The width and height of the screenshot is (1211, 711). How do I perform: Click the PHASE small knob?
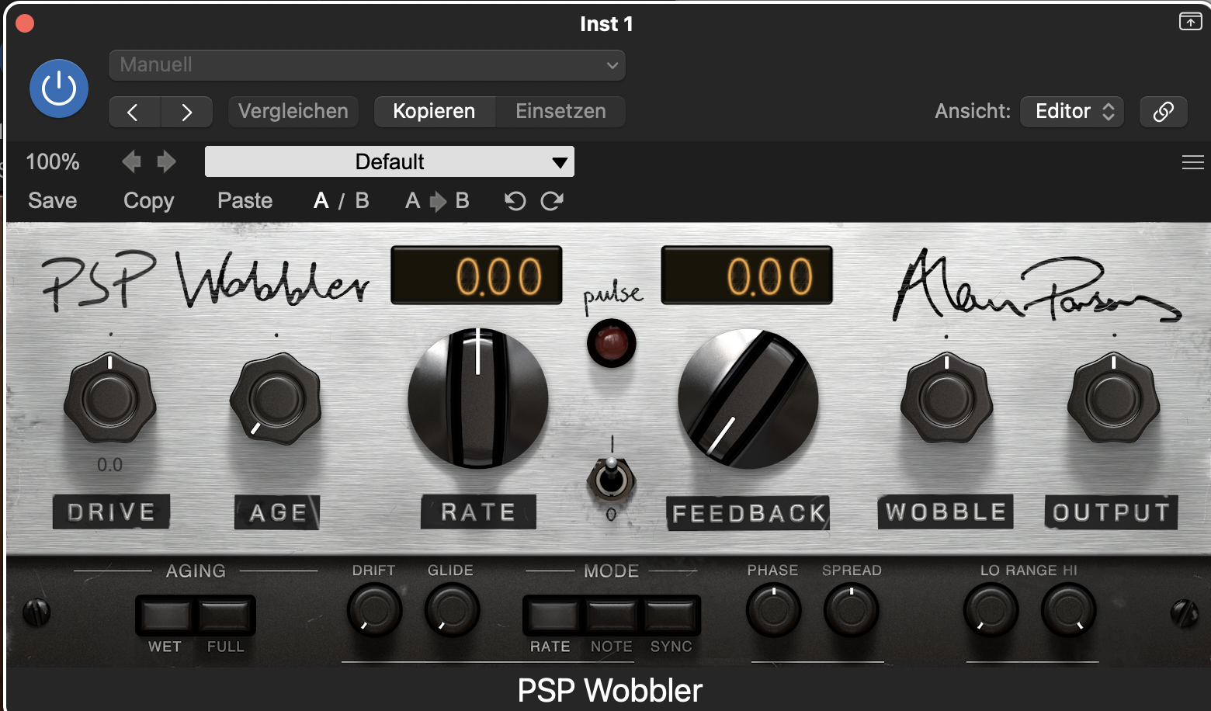773,609
